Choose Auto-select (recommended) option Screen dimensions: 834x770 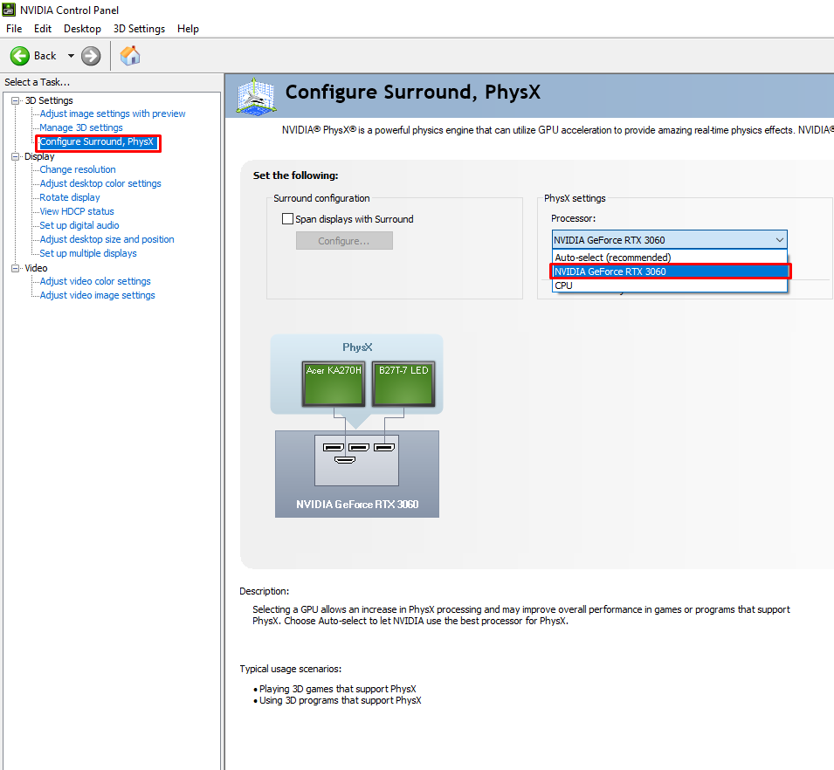pyautogui.click(x=669, y=258)
